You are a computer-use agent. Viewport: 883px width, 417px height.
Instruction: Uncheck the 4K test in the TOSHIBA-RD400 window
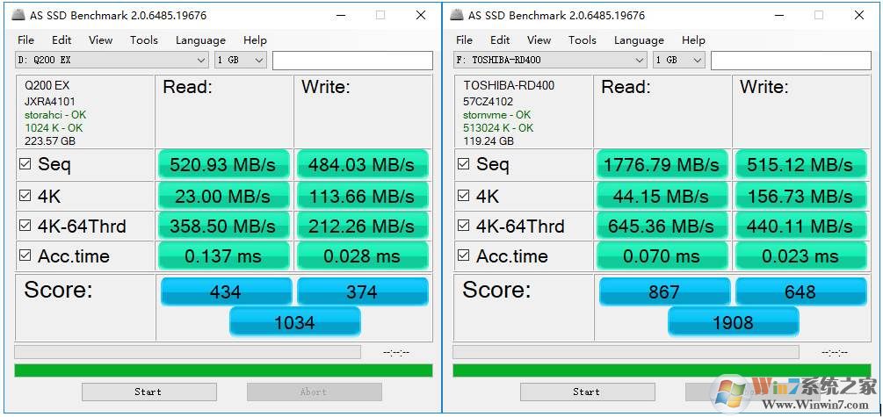click(x=463, y=196)
